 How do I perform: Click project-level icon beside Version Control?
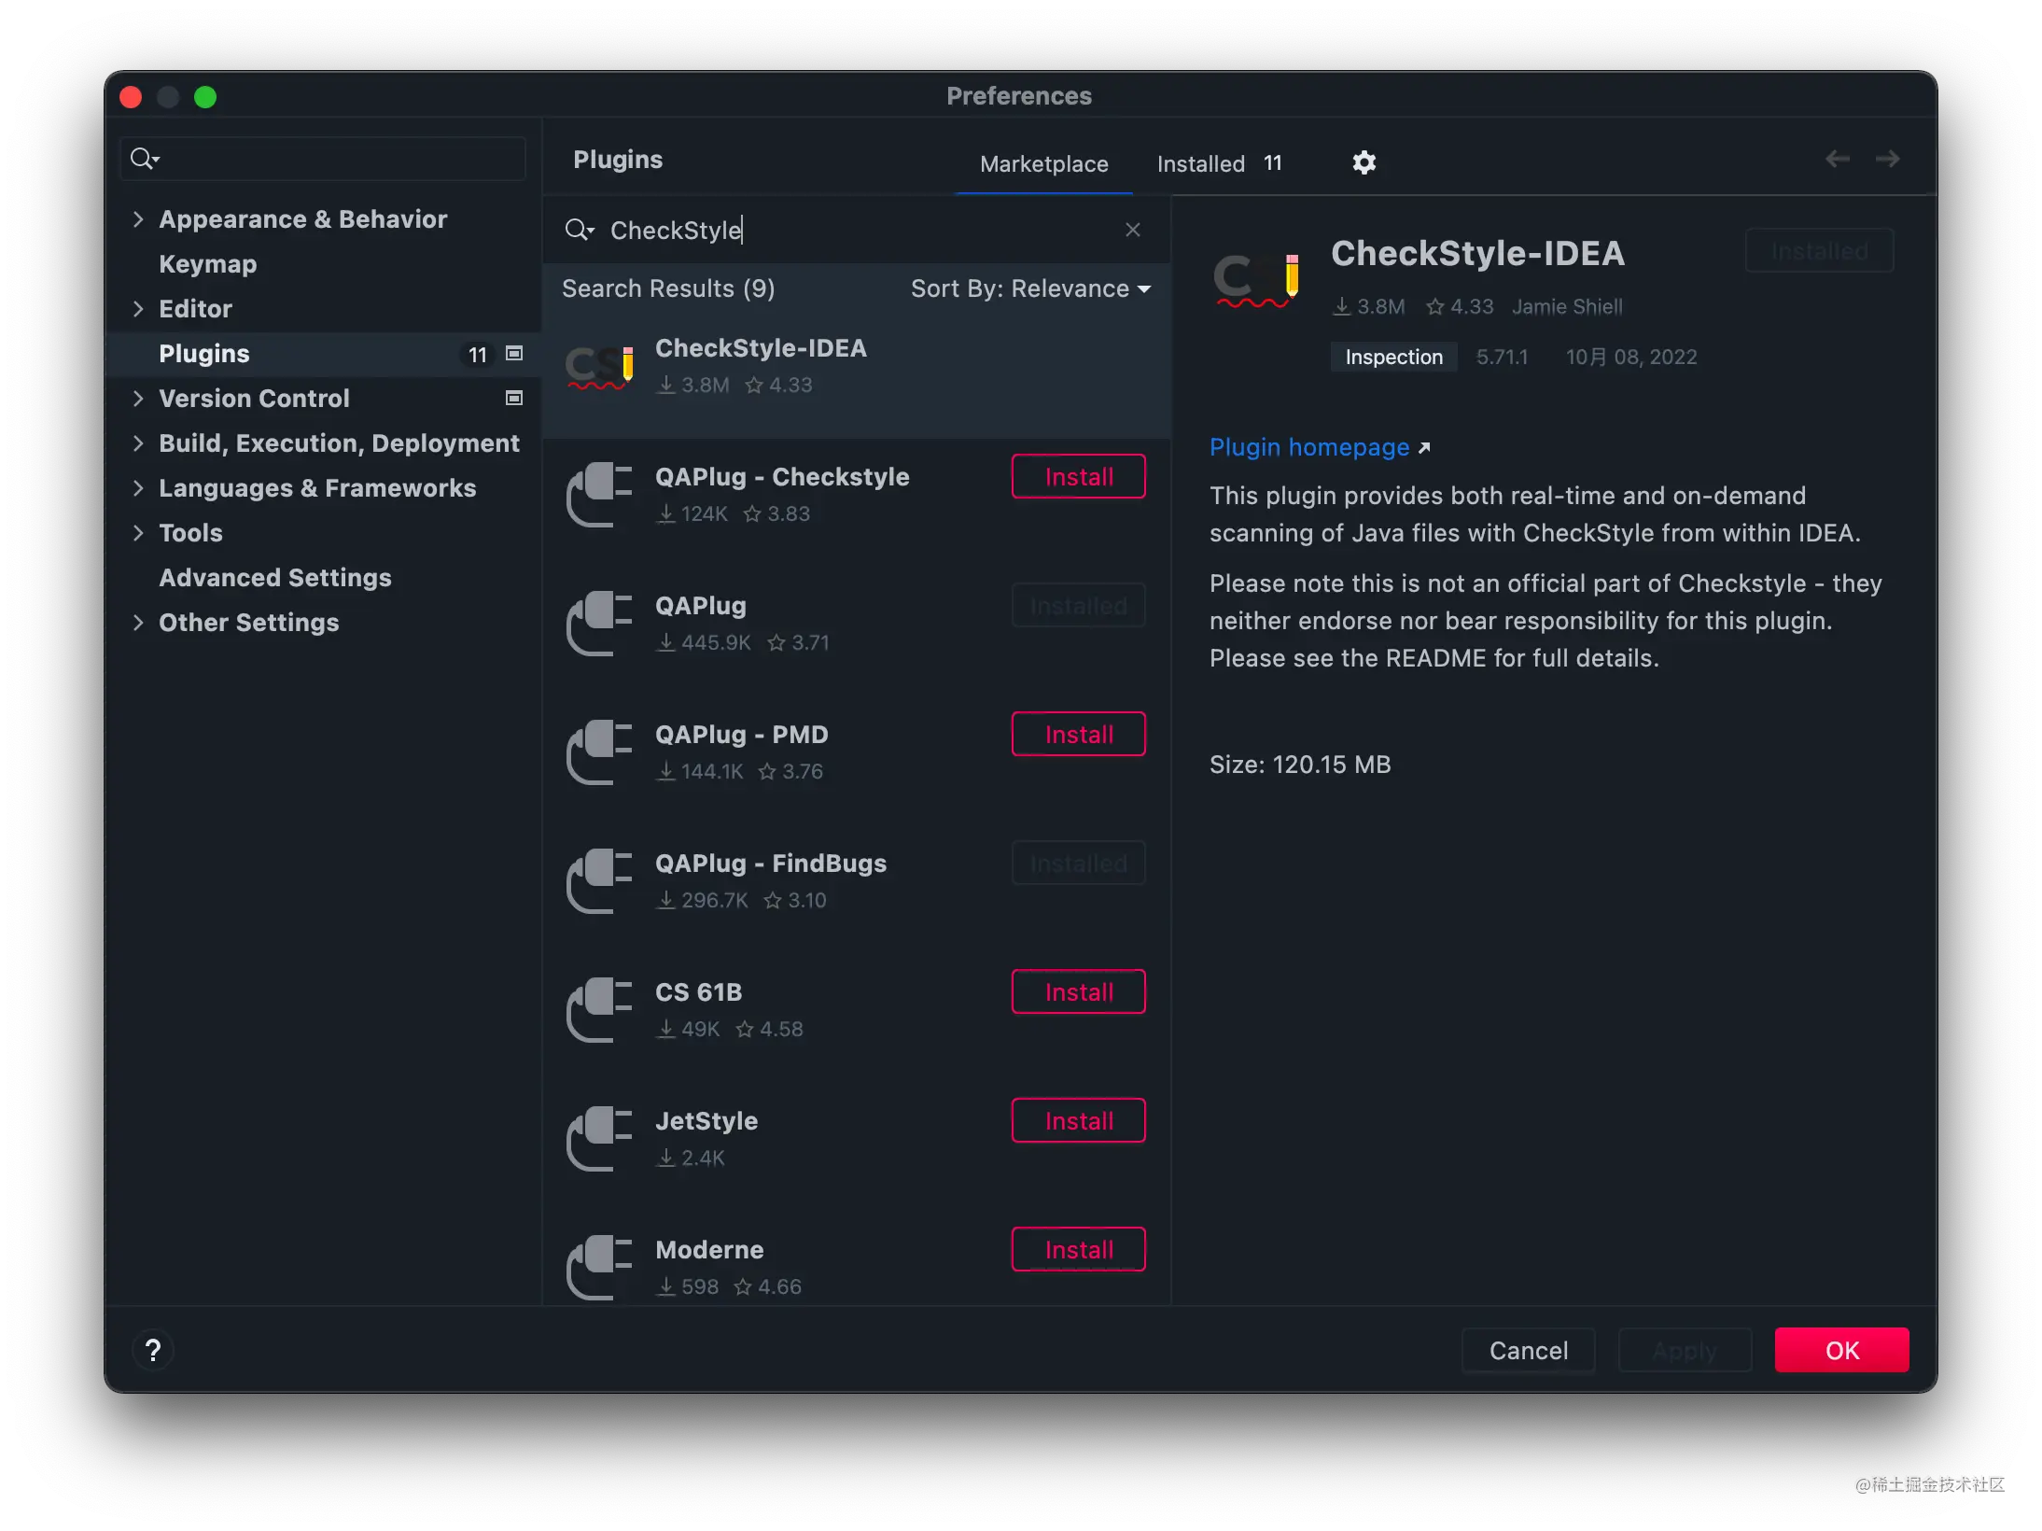click(x=513, y=398)
